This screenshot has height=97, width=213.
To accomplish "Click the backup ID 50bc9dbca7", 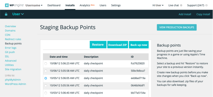I will [x=138, y=71].
